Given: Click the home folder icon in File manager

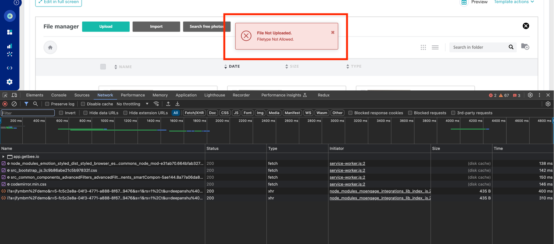Looking at the screenshot, I should coord(50,48).
